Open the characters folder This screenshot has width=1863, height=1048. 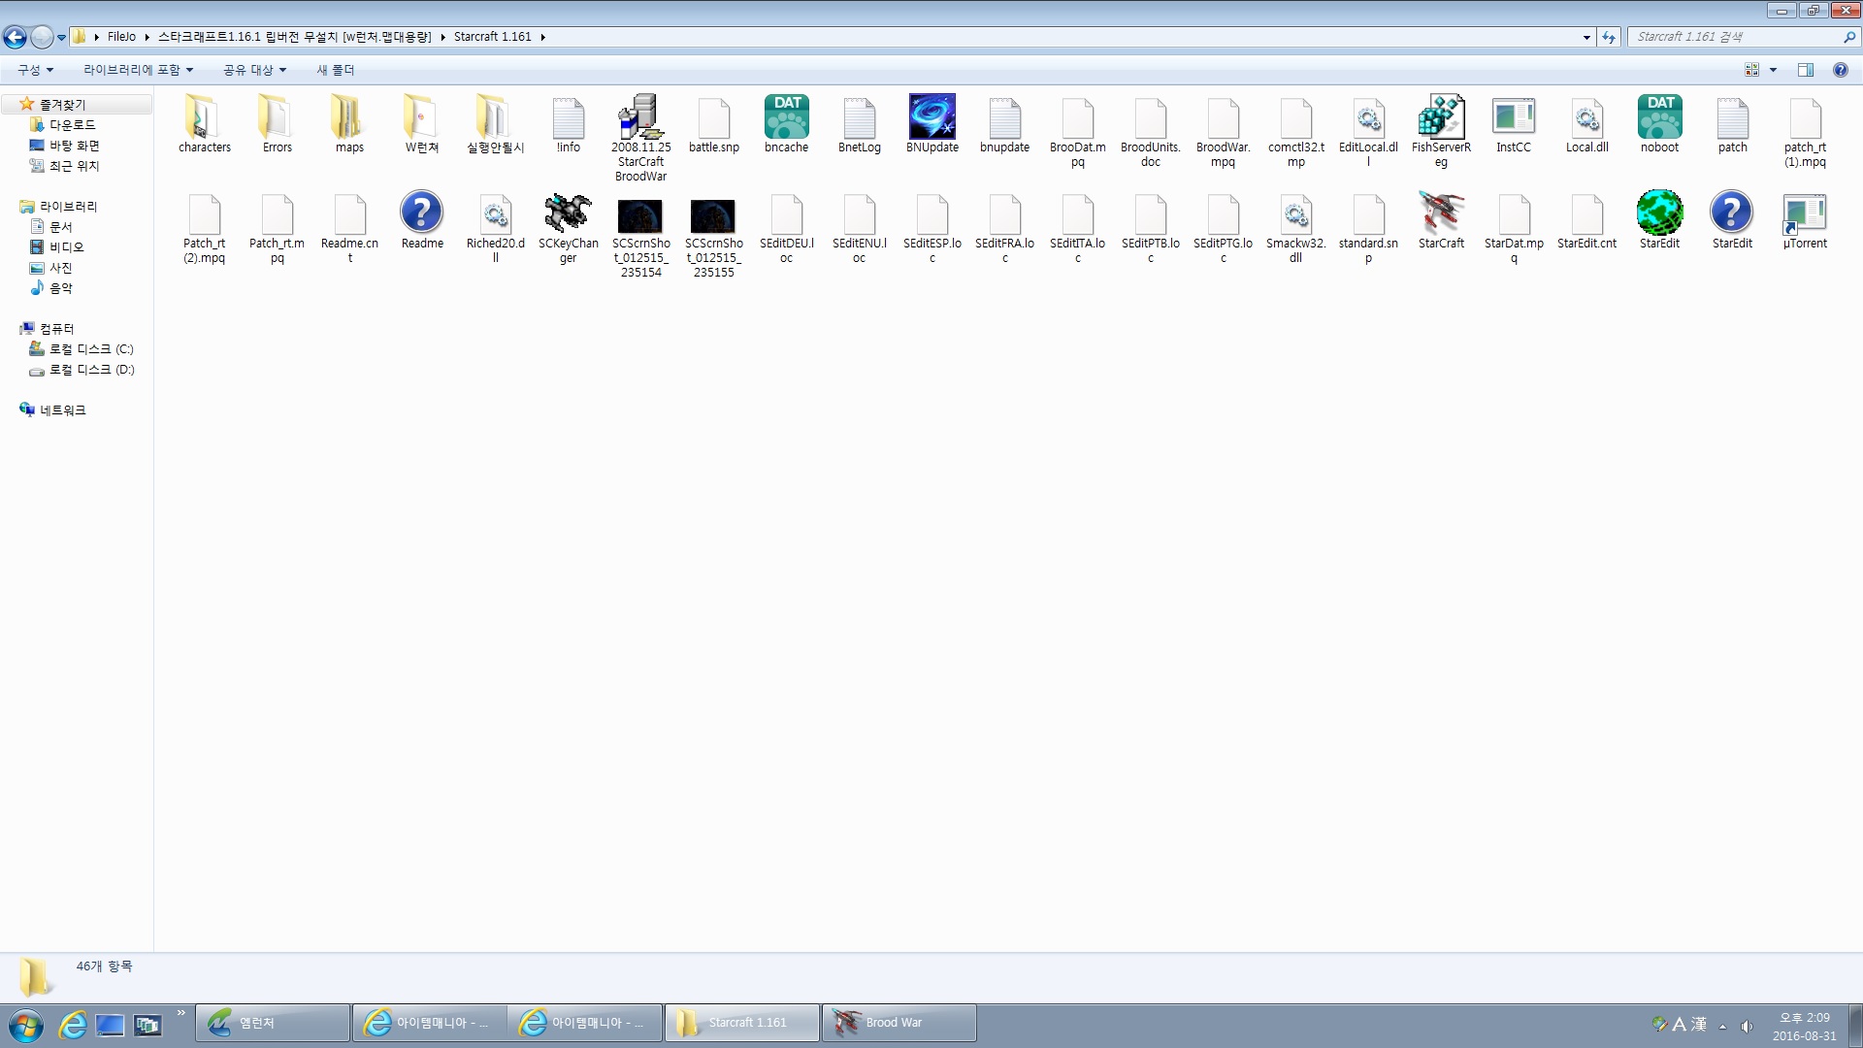point(204,124)
